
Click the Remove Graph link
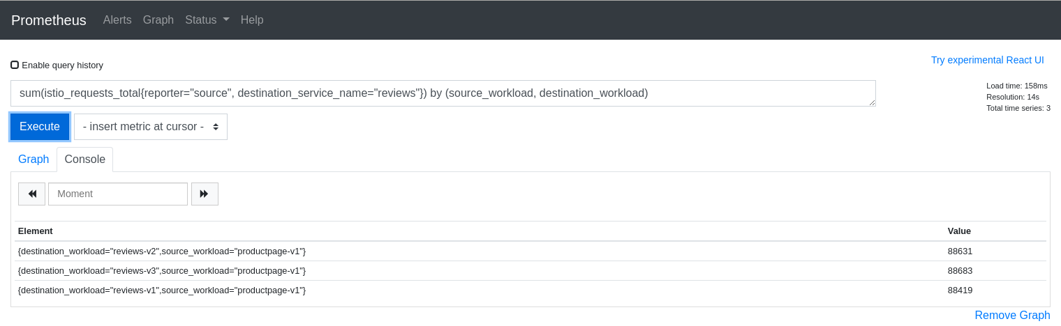click(x=1012, y=316)
